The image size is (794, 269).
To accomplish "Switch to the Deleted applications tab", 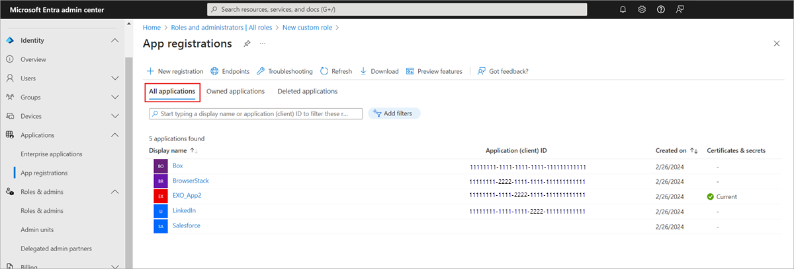I will (x=308, y=91).
